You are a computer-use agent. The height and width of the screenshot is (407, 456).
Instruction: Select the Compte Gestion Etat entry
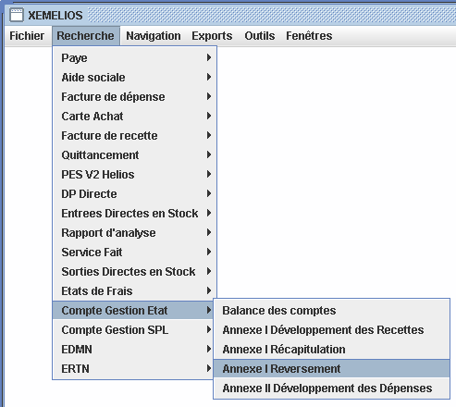[133, 311]
